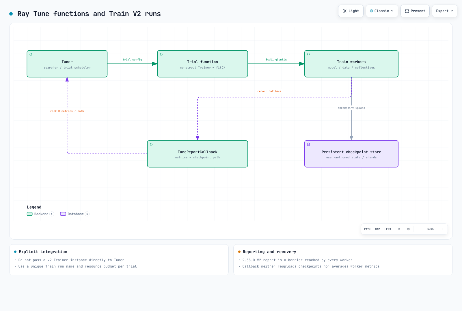Click the search magnifier icon
Screen dimensions: 462x311
point(399,229)
